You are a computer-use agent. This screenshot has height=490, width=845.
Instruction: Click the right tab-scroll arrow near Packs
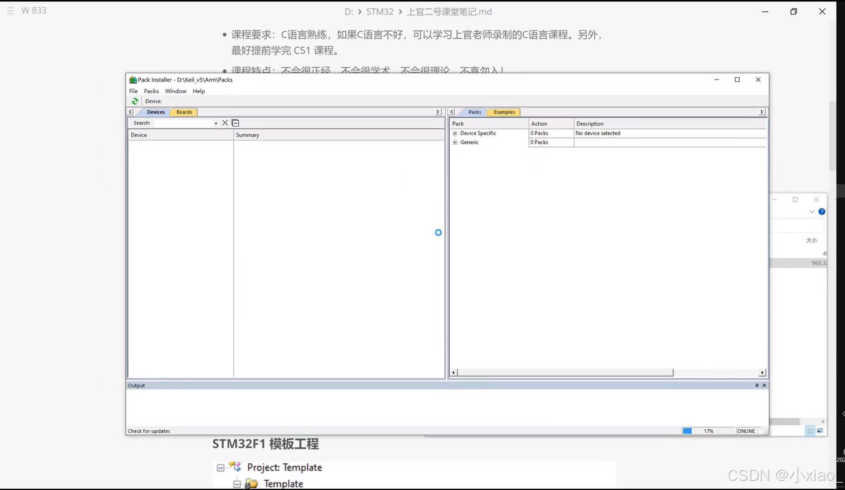click(x=762, y=112)
